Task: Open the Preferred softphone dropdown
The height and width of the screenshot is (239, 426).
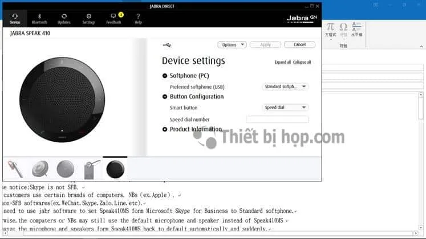Action: pyautogui.click(x=285, y=86)
